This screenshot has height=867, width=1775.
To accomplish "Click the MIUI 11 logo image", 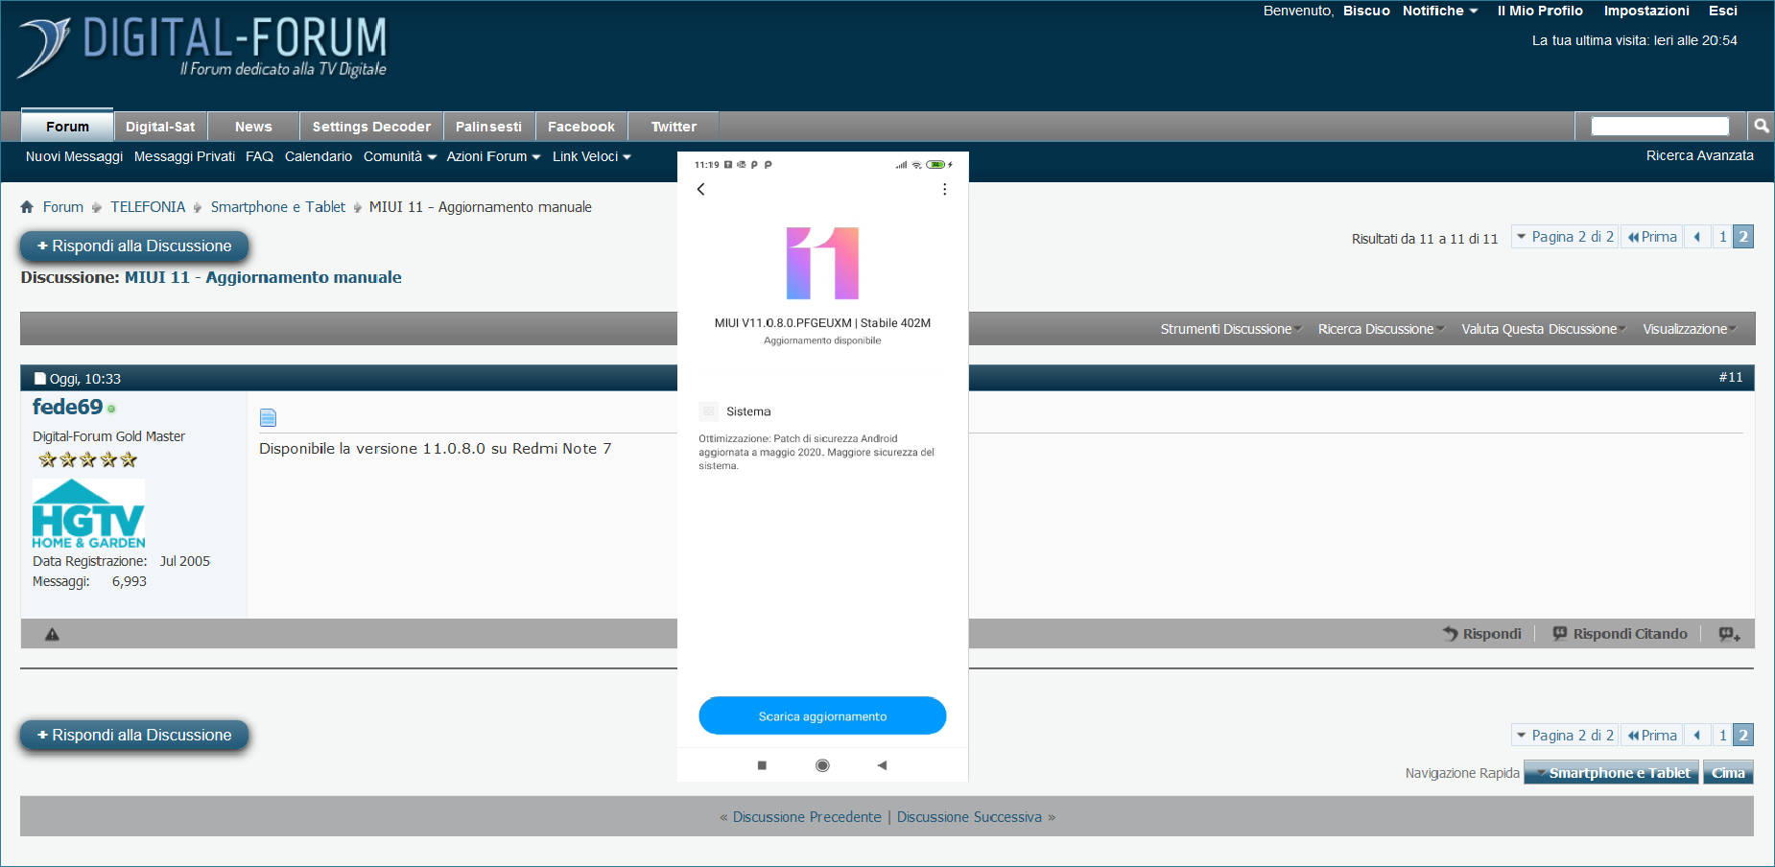I will point(822,264).
